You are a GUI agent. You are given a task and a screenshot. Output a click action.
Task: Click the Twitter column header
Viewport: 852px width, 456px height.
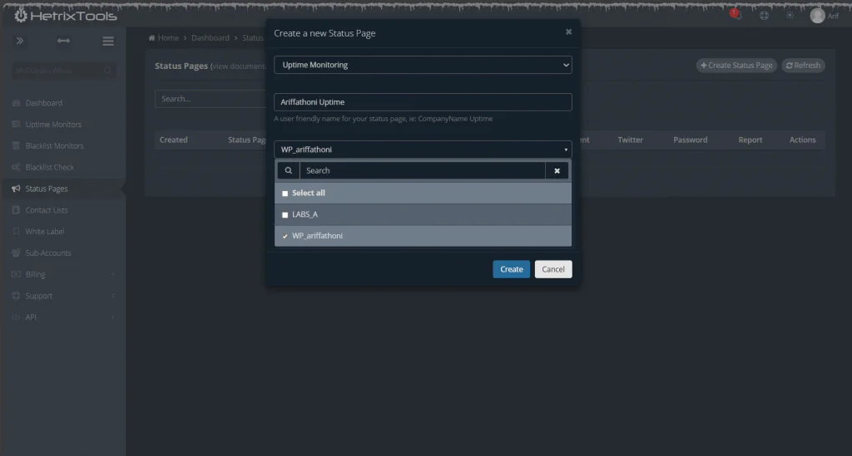pos(631,140)
